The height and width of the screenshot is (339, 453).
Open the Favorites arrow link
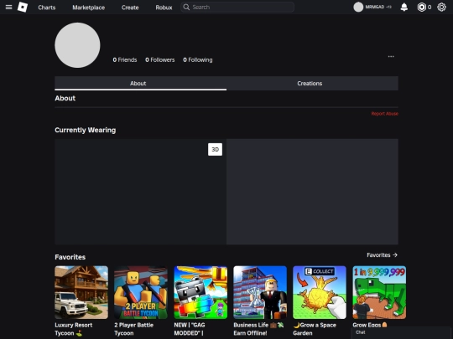click(x=382, y=255)
